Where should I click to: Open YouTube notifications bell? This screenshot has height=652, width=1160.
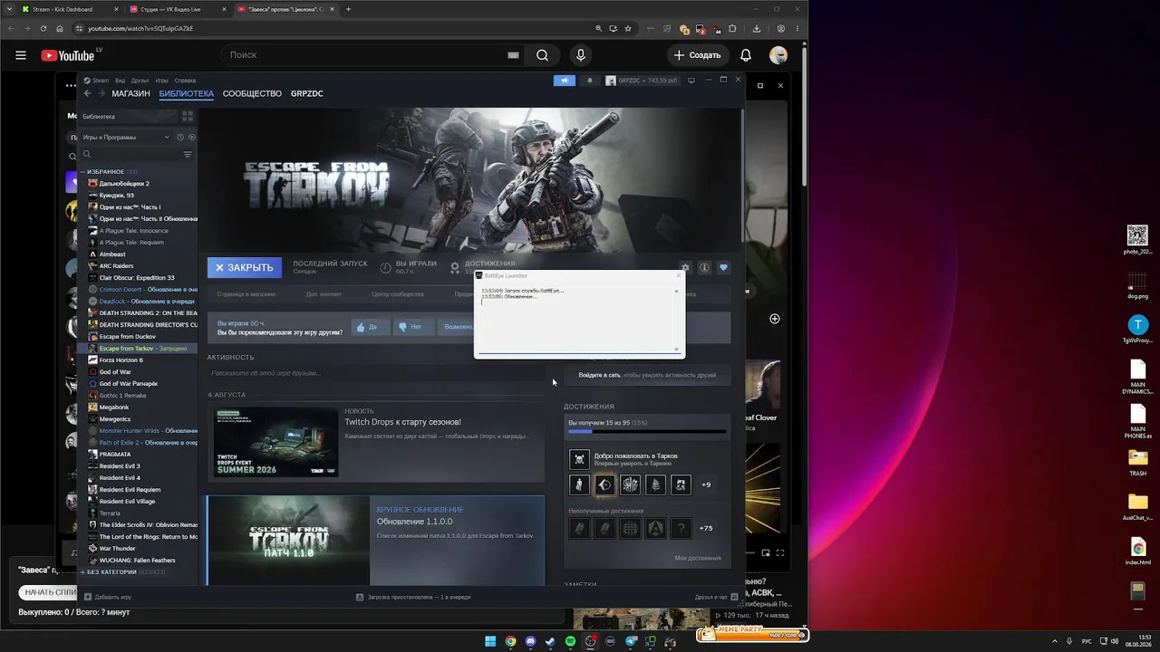(x=746, y=55)
